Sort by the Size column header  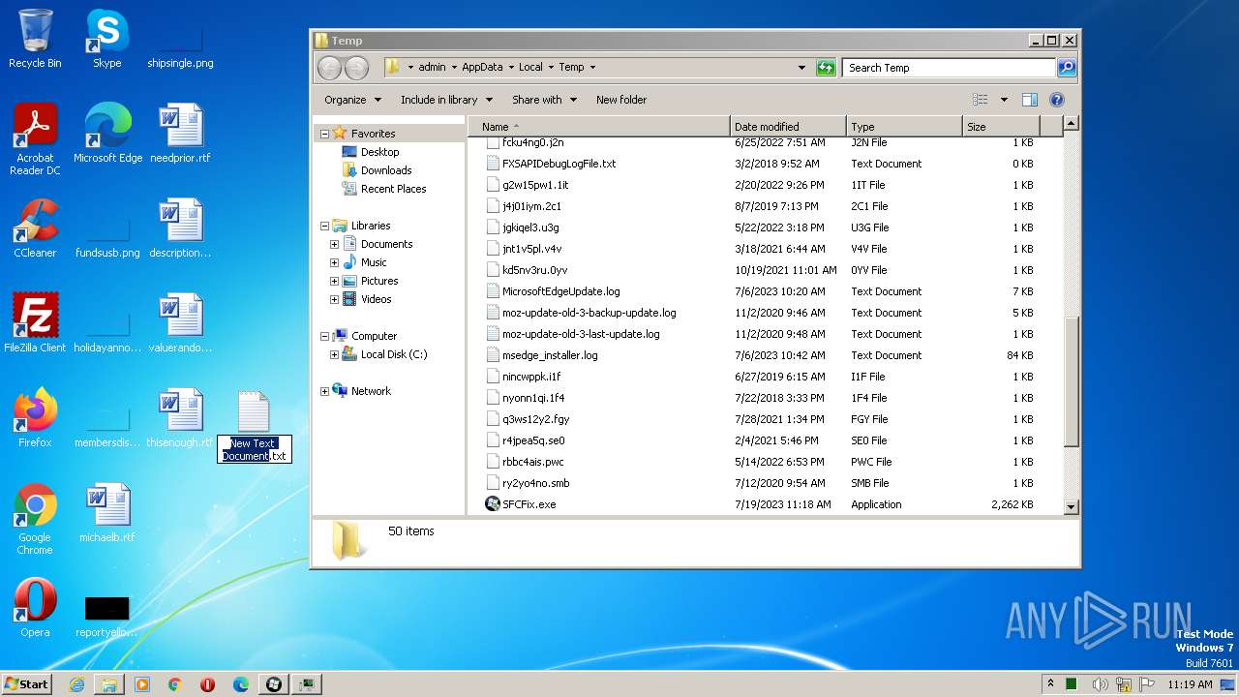click(1001, 127)
